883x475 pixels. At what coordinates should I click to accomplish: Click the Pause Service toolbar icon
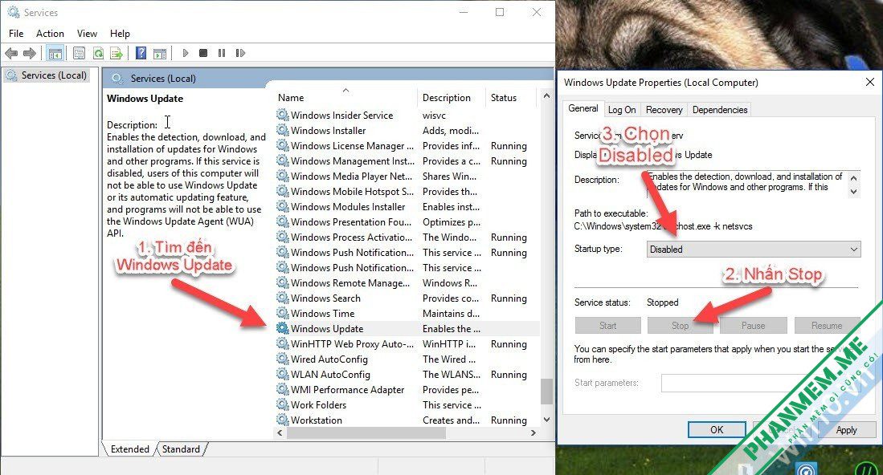point(222,53)
